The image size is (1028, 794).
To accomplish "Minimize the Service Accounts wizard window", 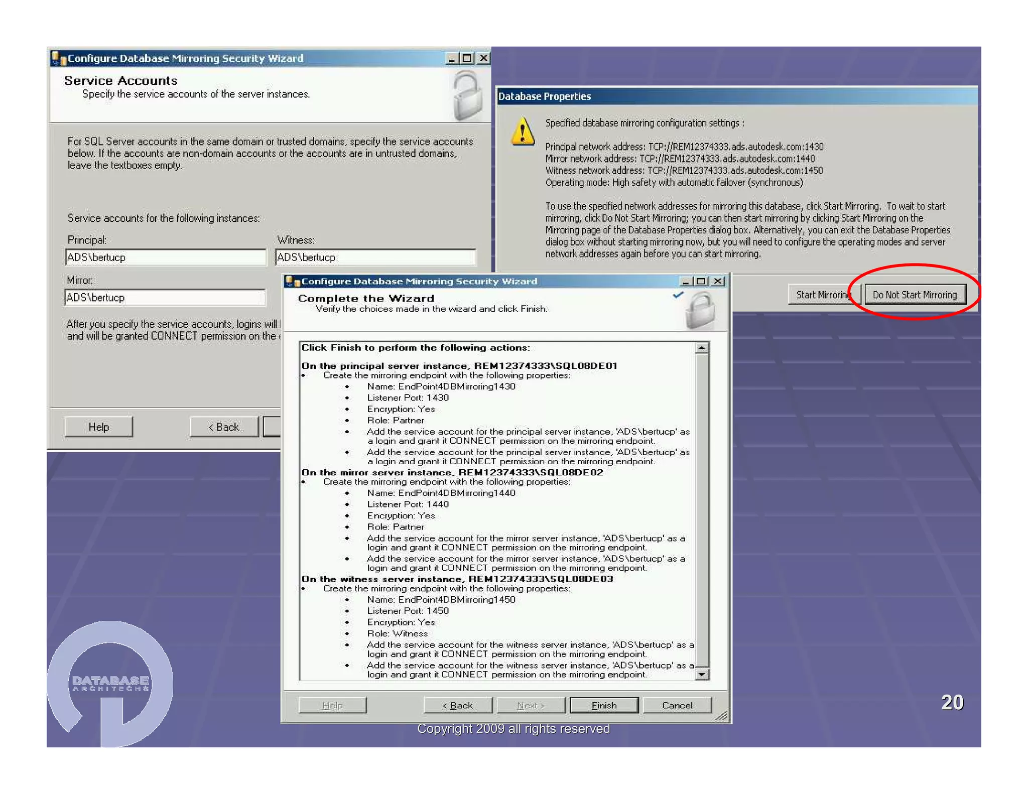I will coord(451,58).
